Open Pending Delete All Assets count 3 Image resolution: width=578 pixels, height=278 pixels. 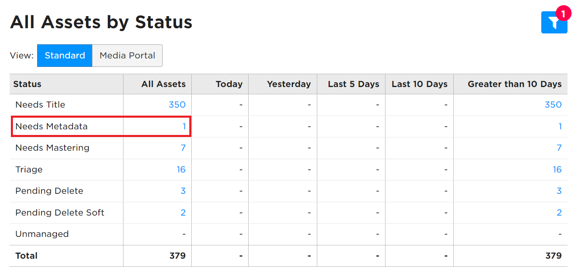pos(183,191)
